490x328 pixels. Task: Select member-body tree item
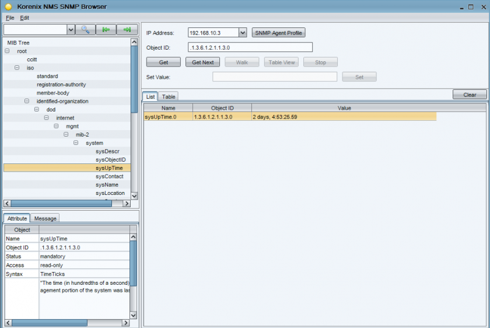[53, 93]
